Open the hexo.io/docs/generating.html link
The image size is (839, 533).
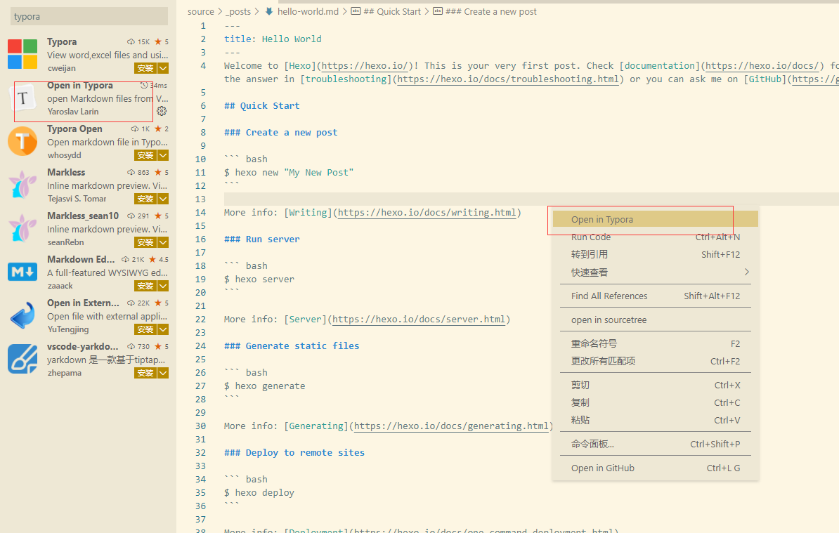click(x=451, y=426)
